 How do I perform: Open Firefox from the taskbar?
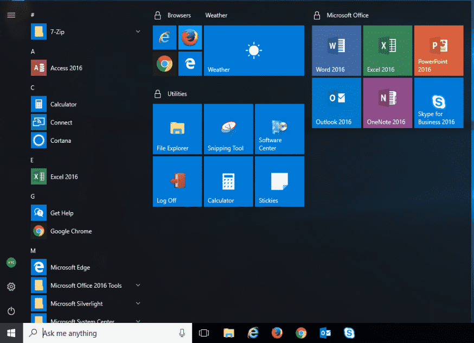tap(277, 333)
